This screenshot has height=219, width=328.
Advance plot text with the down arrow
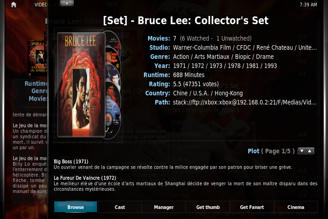pyautogui.click(x=302, y=151)
